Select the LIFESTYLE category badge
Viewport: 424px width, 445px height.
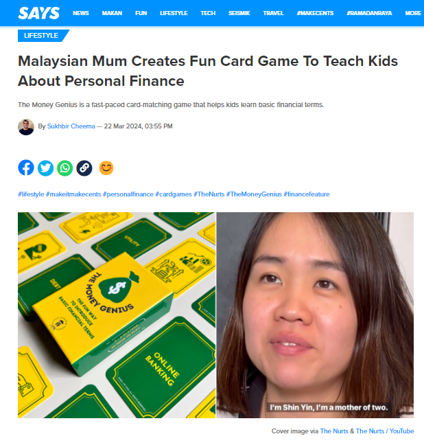(x=41, y=36)
